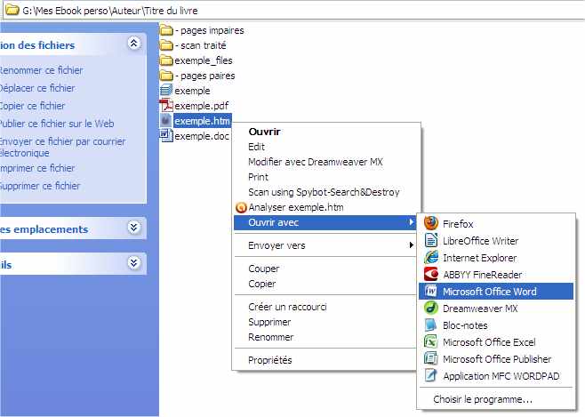Click 'Publier ce fichier sur le Web'
This screenshot has height=417, width=585.
(57, 124)
